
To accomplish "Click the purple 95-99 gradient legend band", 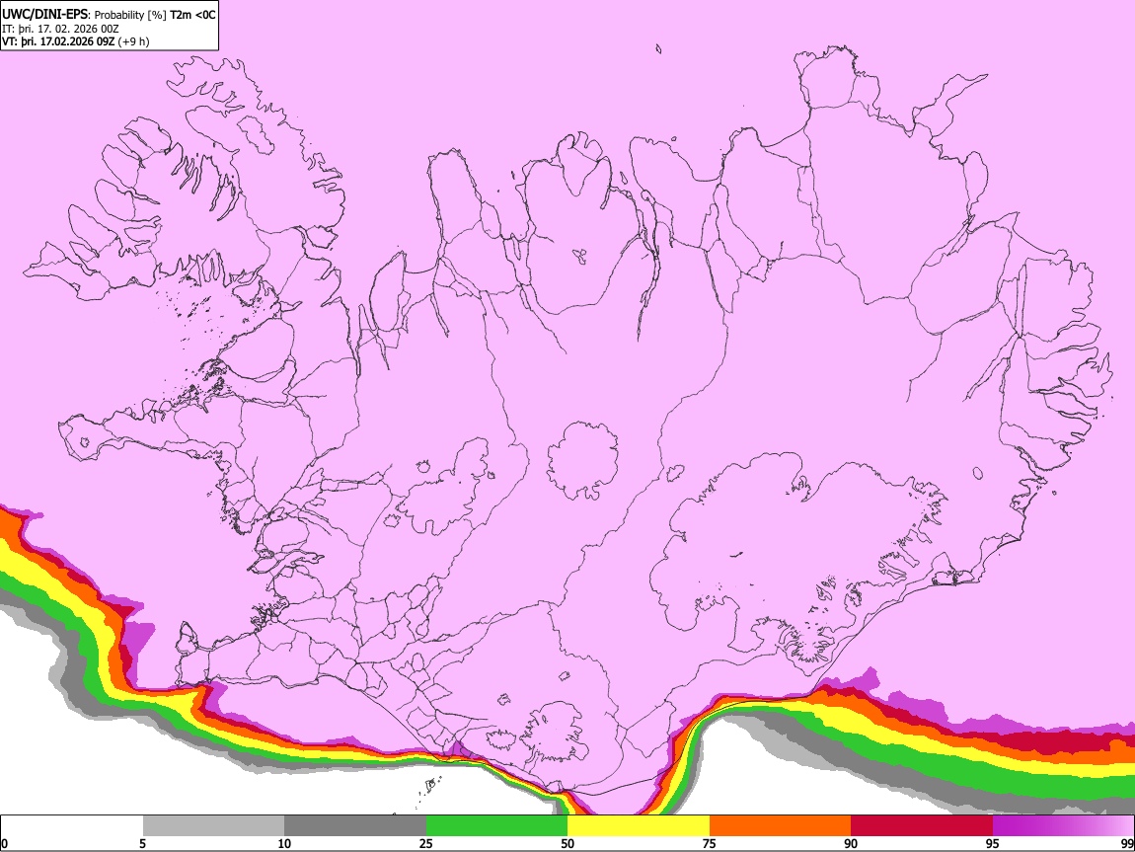I will point(1063,826).
